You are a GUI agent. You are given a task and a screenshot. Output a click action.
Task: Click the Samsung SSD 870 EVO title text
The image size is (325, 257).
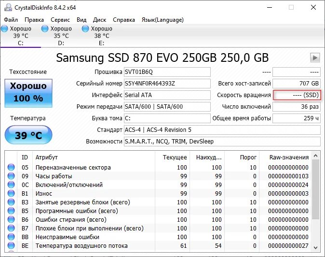(162, 57)
